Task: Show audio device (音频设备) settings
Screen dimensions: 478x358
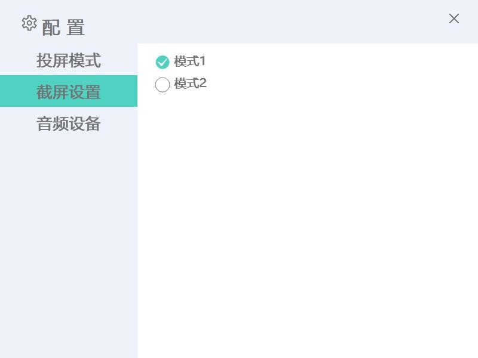Action: tap(69, 124)
